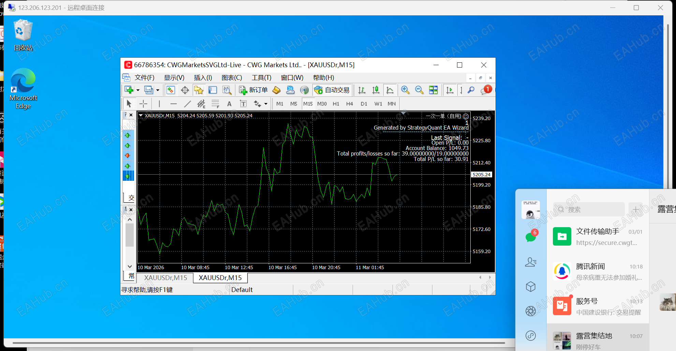Open the WeChat favorites cube icon

pyautogui.click(x=531, y=287)
